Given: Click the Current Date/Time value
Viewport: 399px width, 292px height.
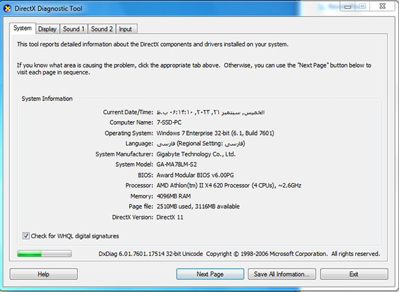Looking at the screenshot, I should coord(210,112).
